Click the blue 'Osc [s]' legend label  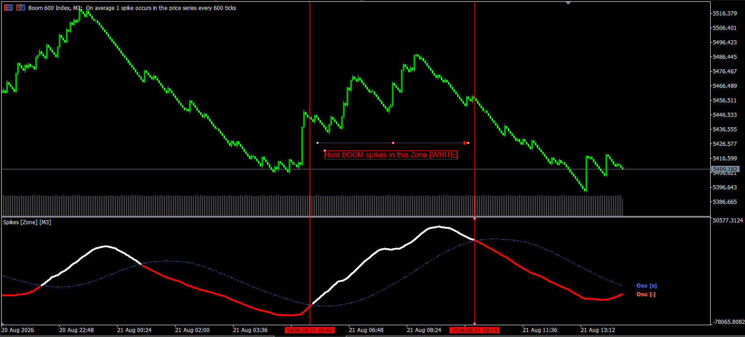646,286
